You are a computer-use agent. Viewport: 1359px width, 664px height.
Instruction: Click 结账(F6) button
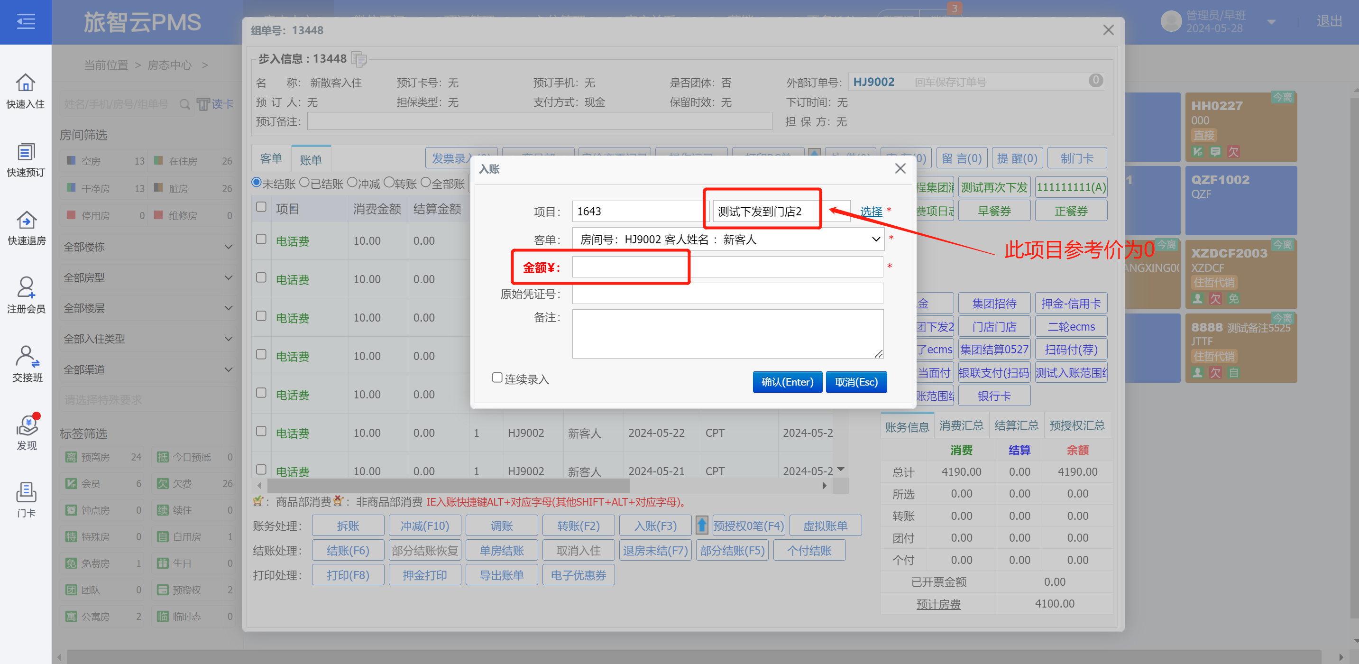[x=348, y=550]
